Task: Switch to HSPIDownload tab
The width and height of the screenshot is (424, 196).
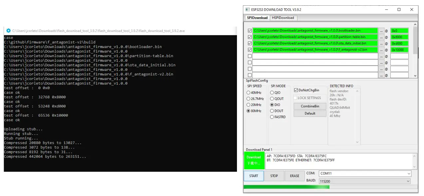Action: (x=283, y=18)
